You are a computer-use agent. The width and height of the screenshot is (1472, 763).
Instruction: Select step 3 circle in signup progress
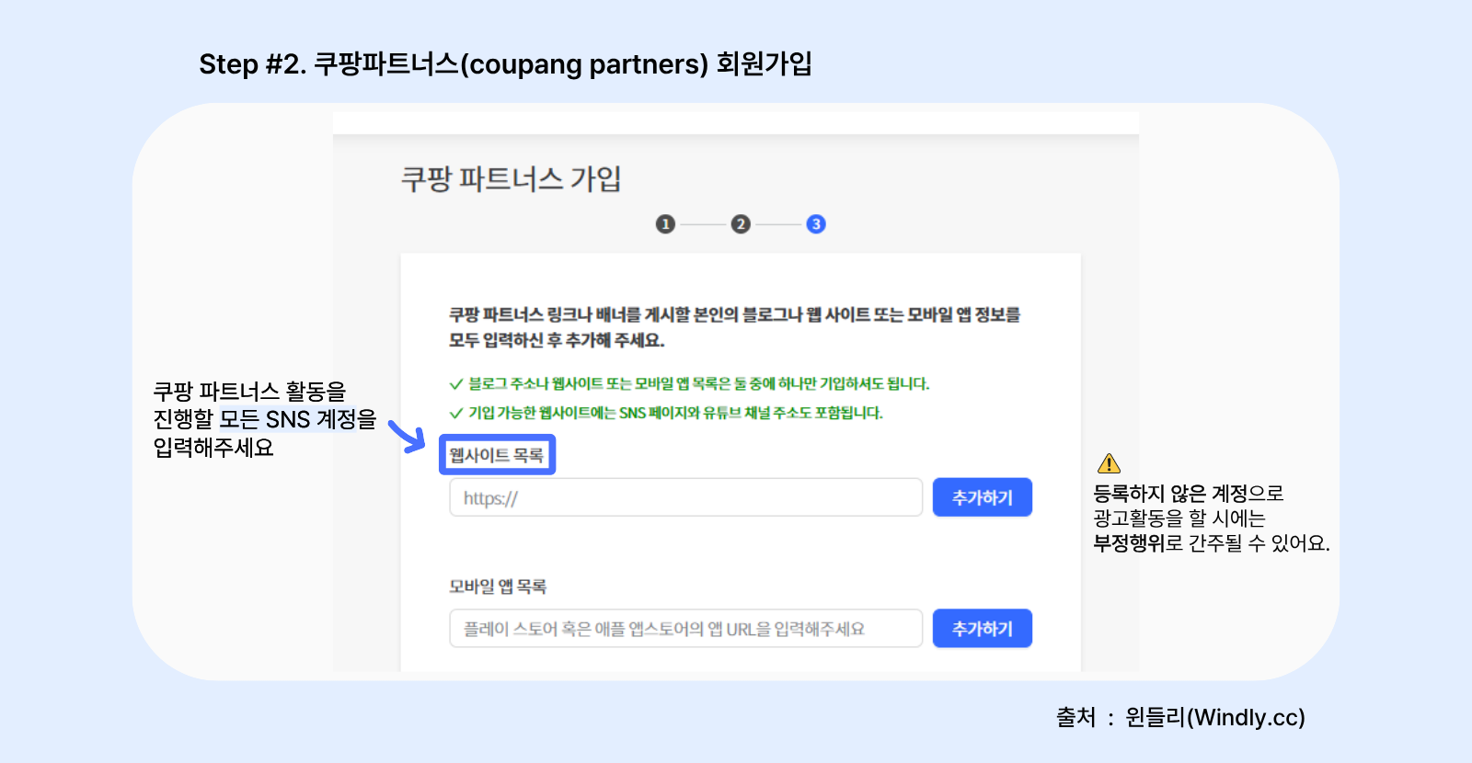(x=816, y=224)
